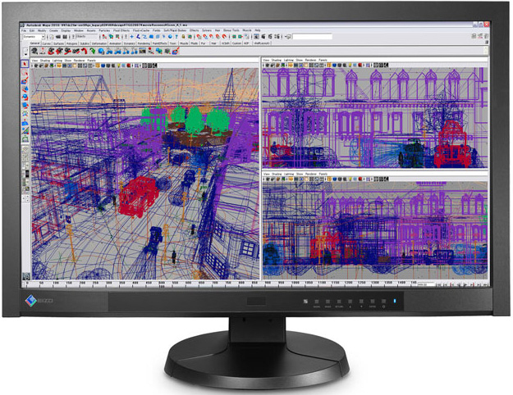Click the red sphere icon in the perspective panel toolbar

[x=129, y=66]
